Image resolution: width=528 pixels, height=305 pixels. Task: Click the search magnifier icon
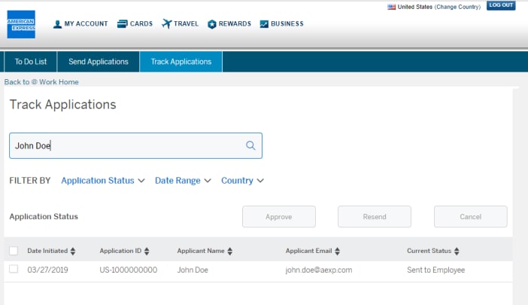point(251,146)
